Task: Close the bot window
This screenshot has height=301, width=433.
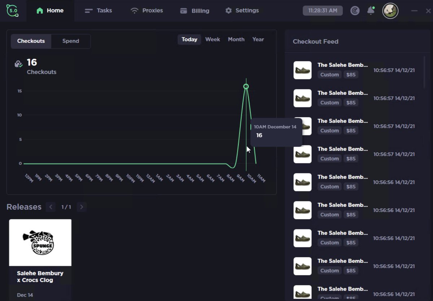Action: point(428,11)
